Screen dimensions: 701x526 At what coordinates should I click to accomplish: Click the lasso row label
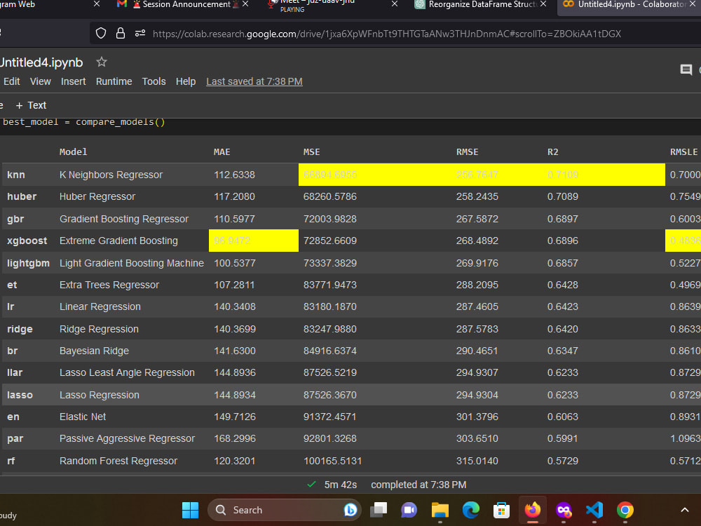click(20, 395)
